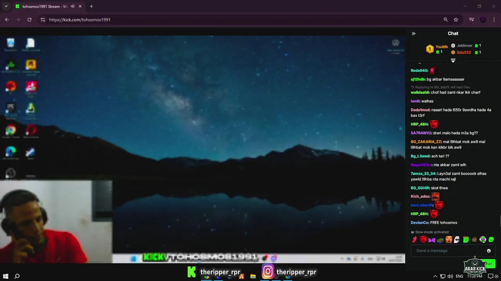
Task: Click username BG_ZAKARIA_ZZ in chat
Action: point(426,142)
